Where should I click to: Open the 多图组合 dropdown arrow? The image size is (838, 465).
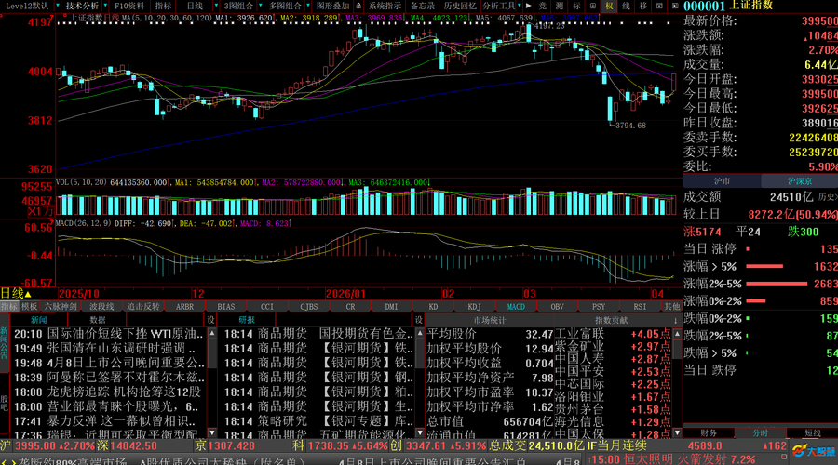[307, 6]
